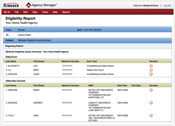Click first name DARREN
The height and width of the screenshot is (126, 175).
coord(38,103)
